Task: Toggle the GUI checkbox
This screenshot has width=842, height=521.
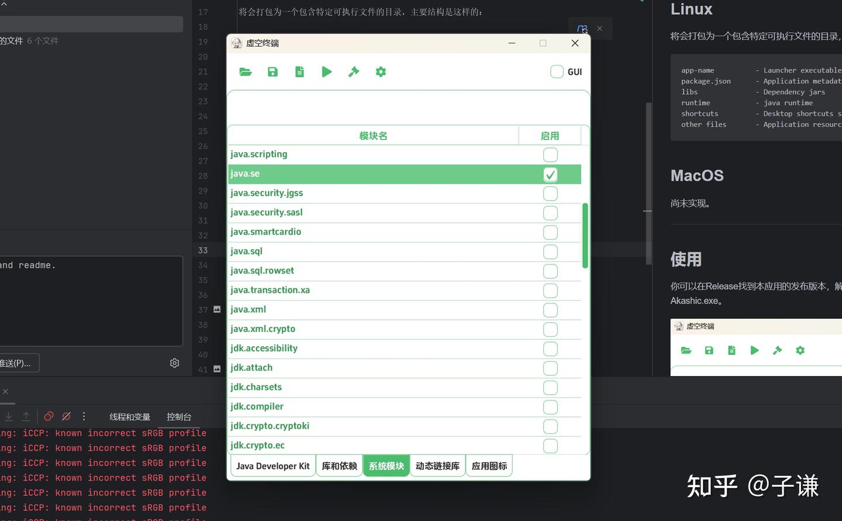Action: tap(557, 72)
